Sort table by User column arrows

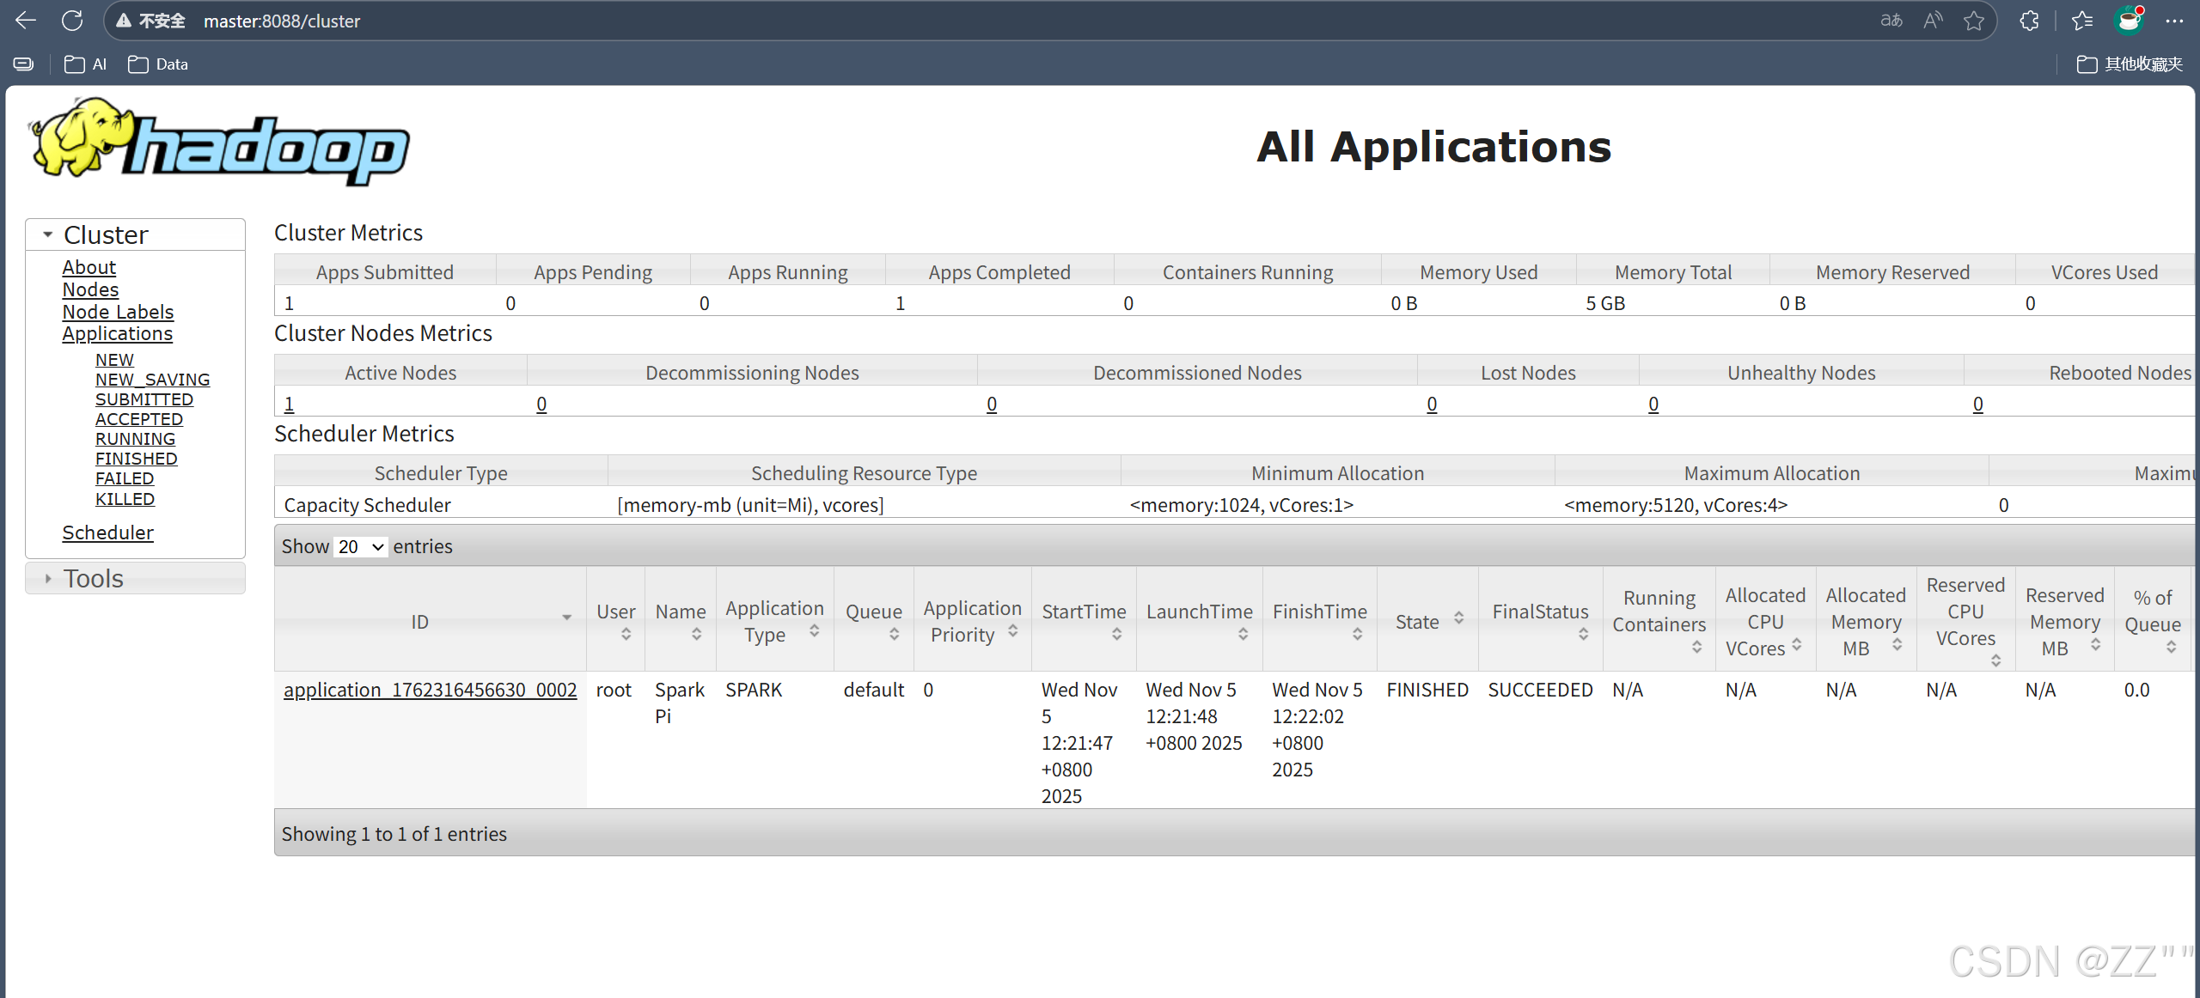coord(626,634)
